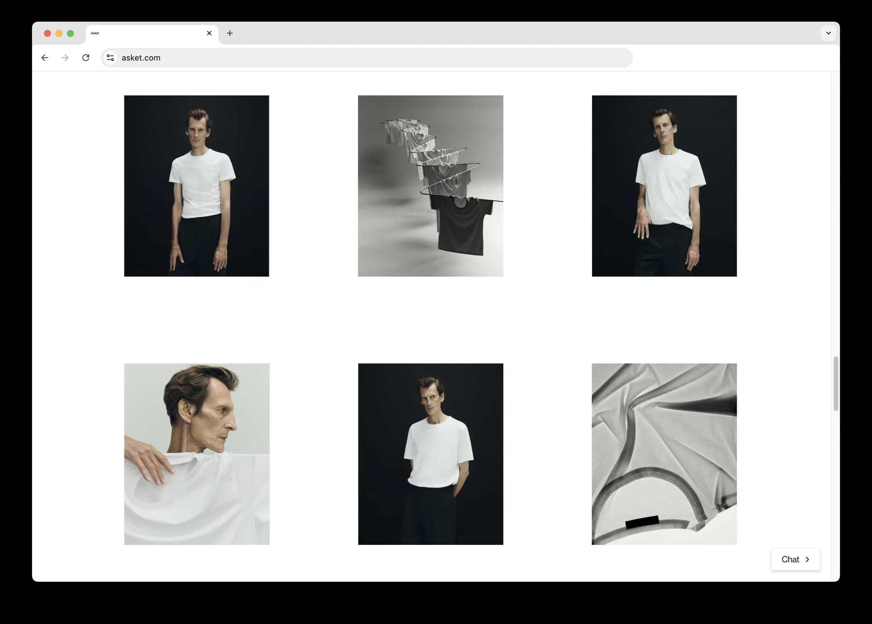
Task: Open the profile portrait with stretched tee
Action: tap(196, 454)
